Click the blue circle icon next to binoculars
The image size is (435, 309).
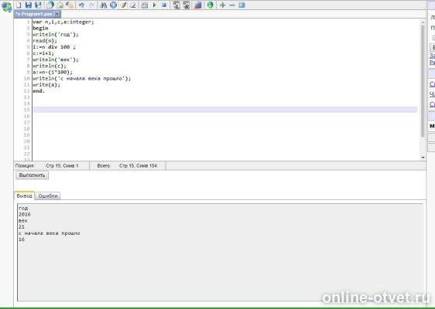(113, 5)
